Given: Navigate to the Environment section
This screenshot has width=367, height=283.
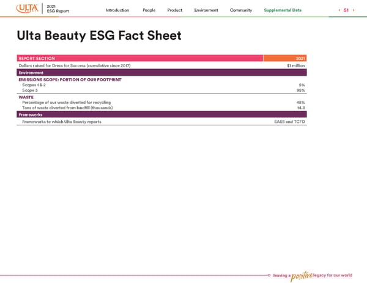Looking at the screenshot, I should click(x=206, y=10).
